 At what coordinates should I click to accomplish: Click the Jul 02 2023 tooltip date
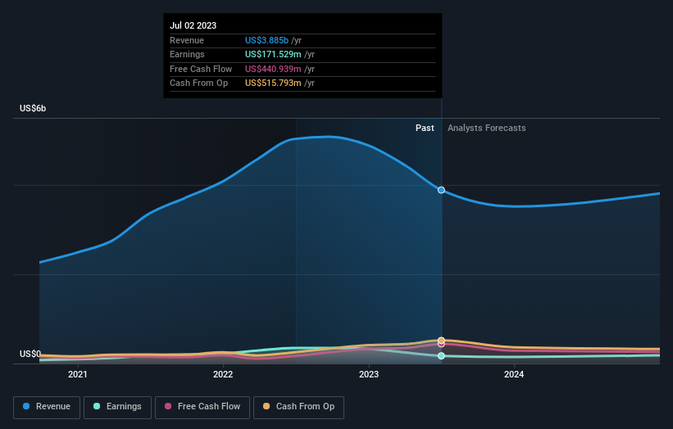(193, 25)
